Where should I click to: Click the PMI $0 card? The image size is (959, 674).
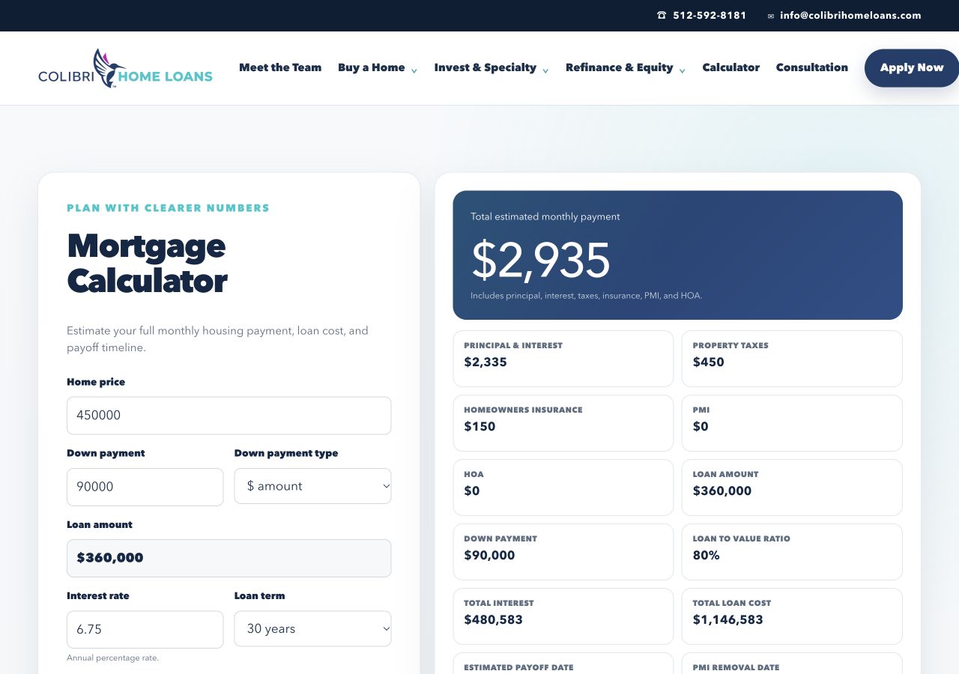[792, 423]
